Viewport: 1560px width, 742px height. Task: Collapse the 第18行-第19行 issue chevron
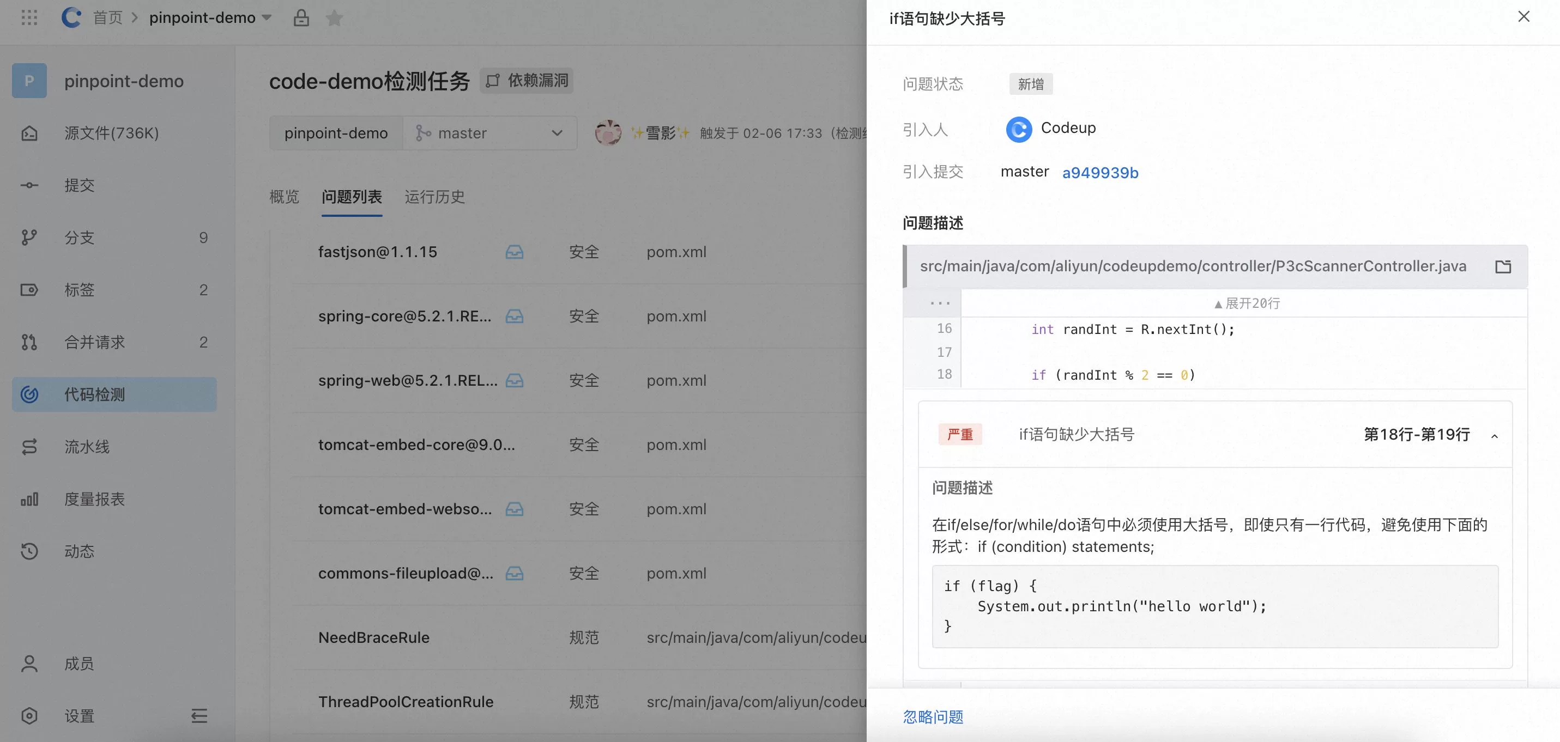click(1495, 436)
